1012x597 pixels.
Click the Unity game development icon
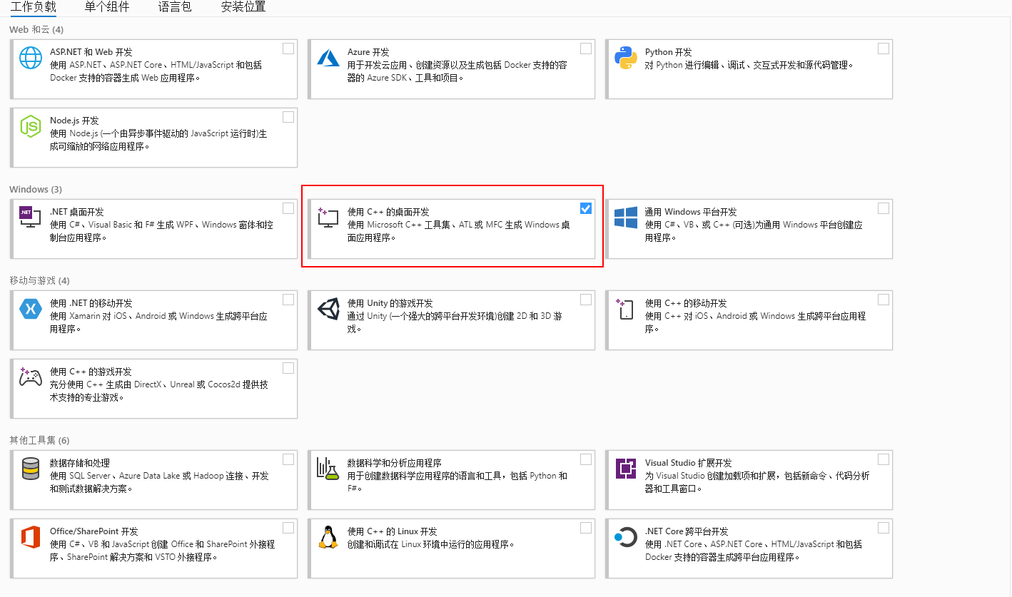point(328,309)
